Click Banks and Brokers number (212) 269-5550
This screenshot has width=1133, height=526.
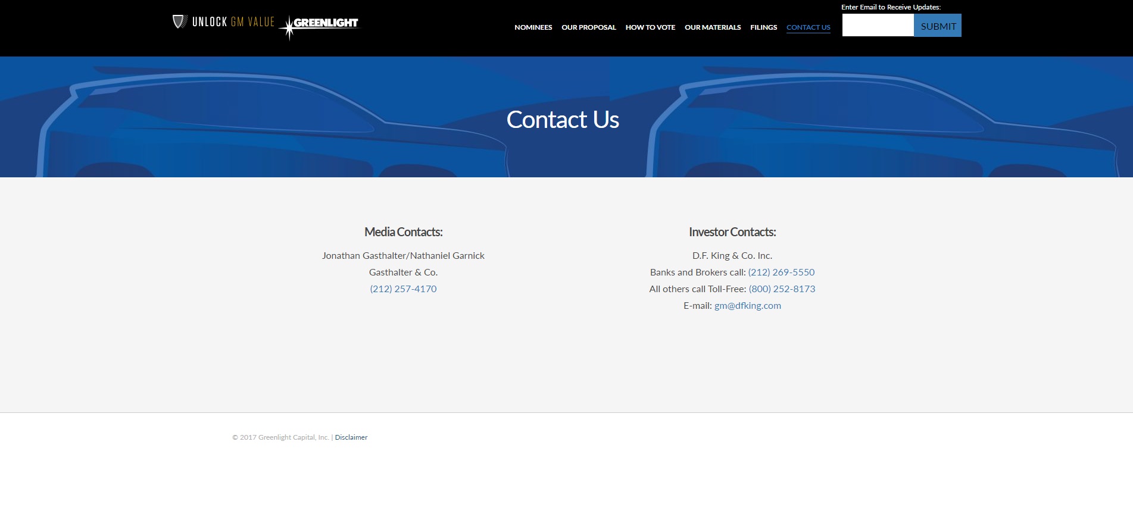781,273
